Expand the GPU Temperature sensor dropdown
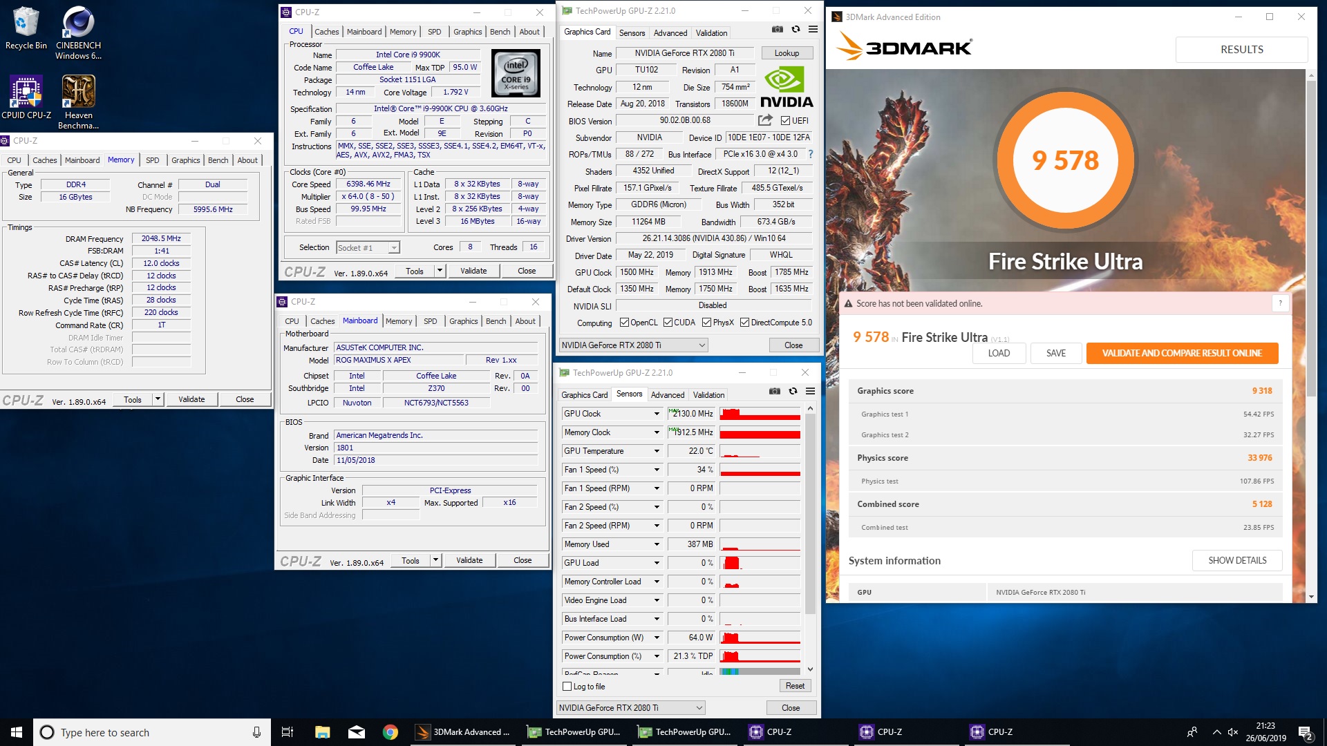Image resolution: width=1327 pixels, height=746 pixels. pos(657,451)
